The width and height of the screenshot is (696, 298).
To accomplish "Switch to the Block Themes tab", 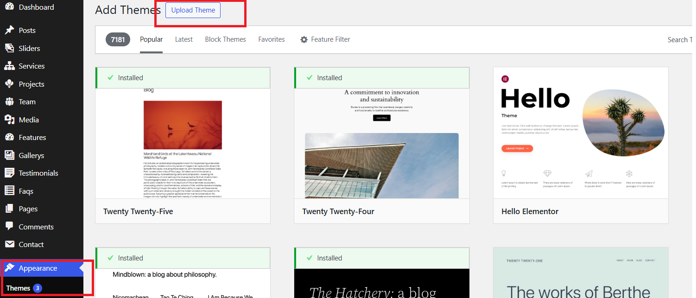I will (x=225, y=39).
